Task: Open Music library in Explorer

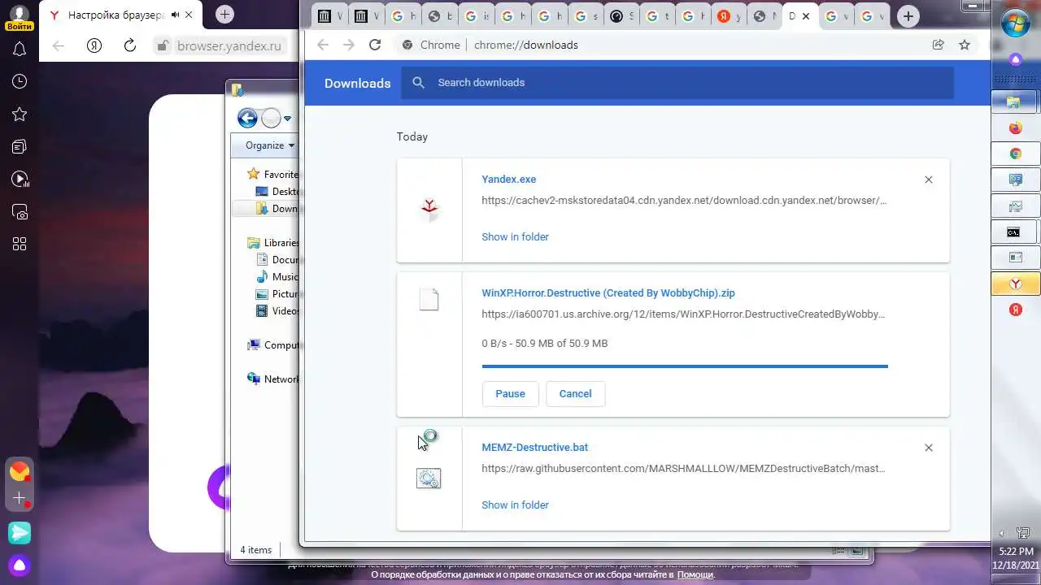Action: pyautogui.click(x=277, y=277)
